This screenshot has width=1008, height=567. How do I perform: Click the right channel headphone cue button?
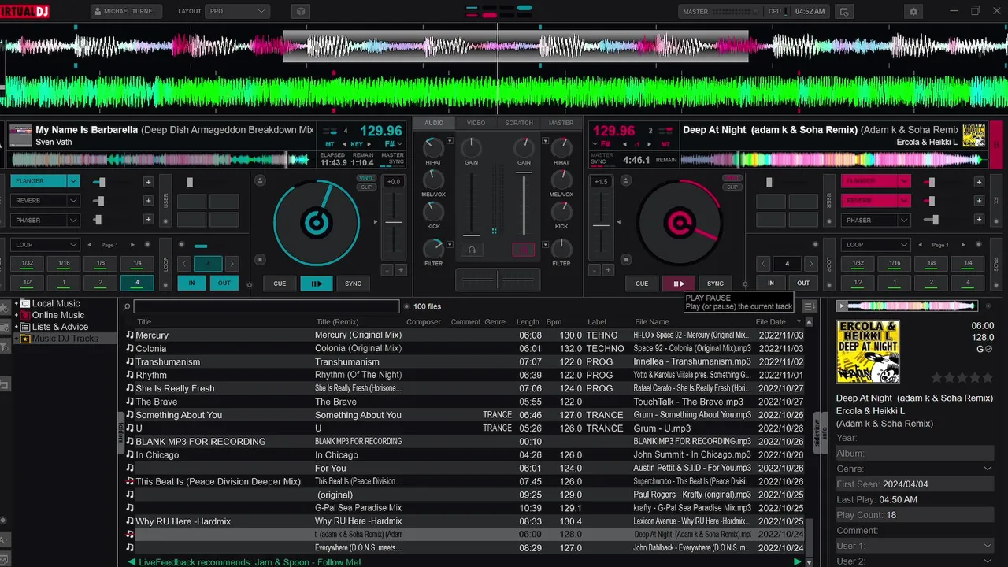click(523, 250)
